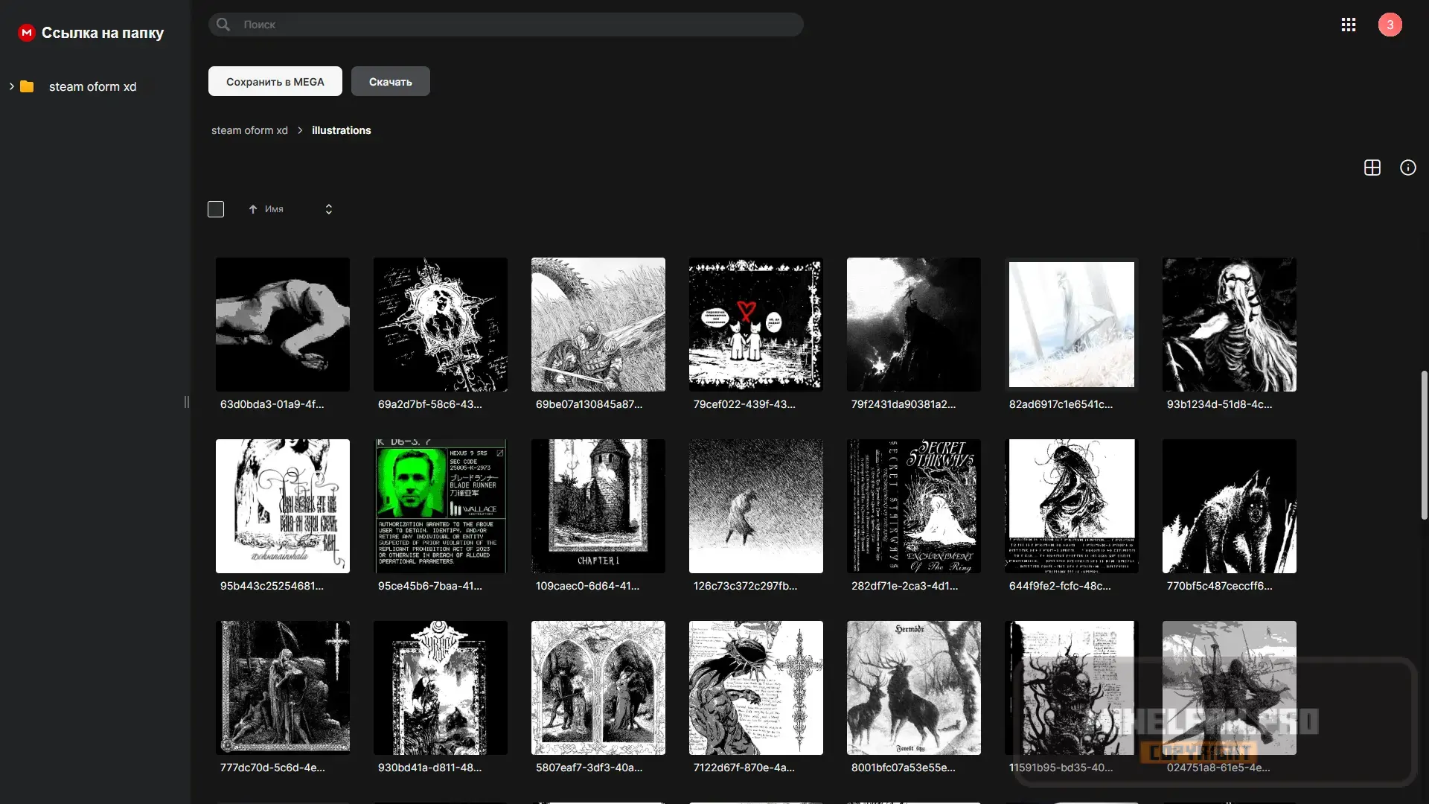
Task: Open thumbnail 126c73c372c297fb...
Action: pyautogui.click(x=756, y=506)
